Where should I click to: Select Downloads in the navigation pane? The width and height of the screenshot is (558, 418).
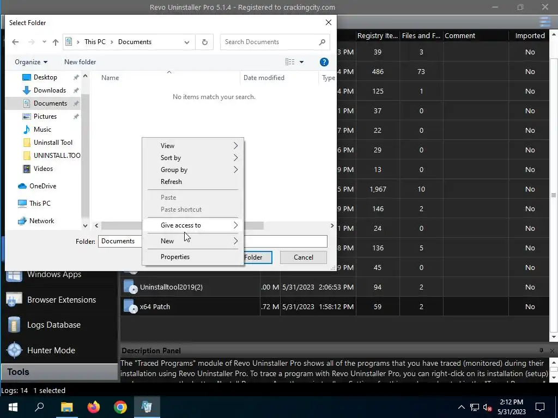[x=50, y=90]
